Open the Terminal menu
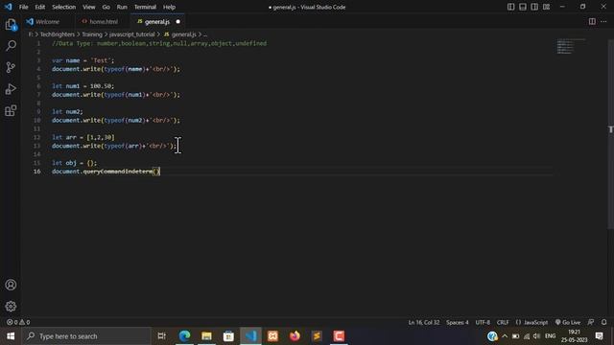 pos(145,7)
